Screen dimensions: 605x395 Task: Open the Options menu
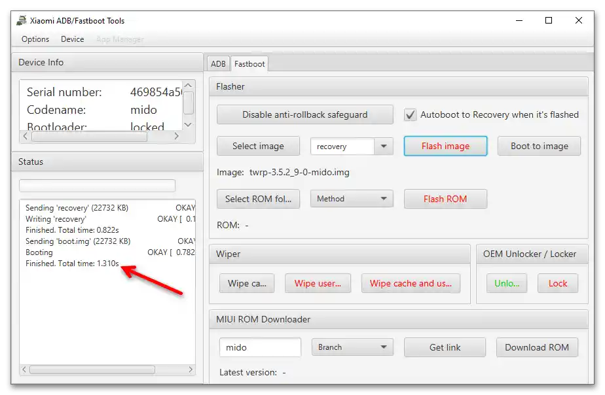[35, 39]
